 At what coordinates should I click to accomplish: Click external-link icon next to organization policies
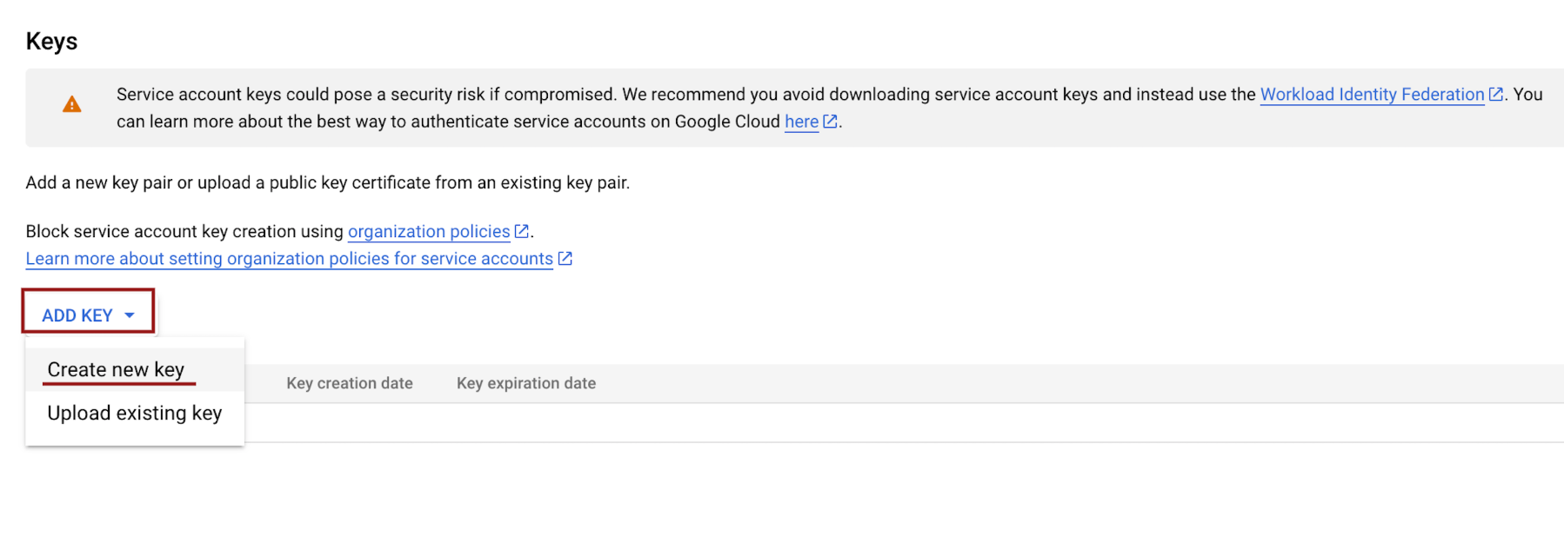tap(521, 231)
